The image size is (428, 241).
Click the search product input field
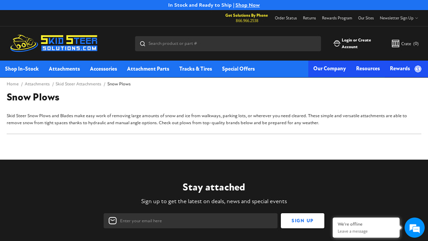pos(230,44)
